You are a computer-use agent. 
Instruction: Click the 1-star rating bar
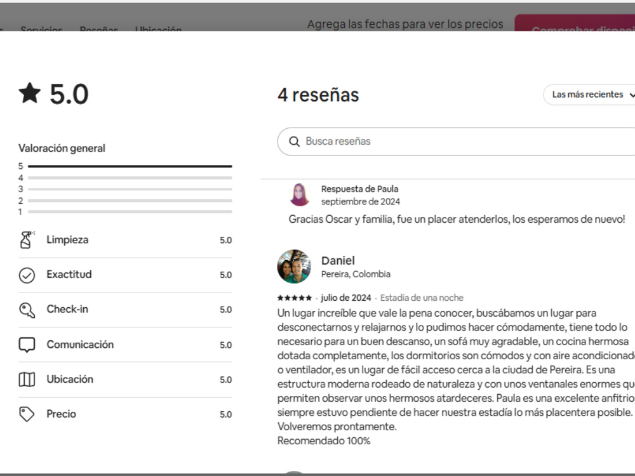tap(130, 212)
